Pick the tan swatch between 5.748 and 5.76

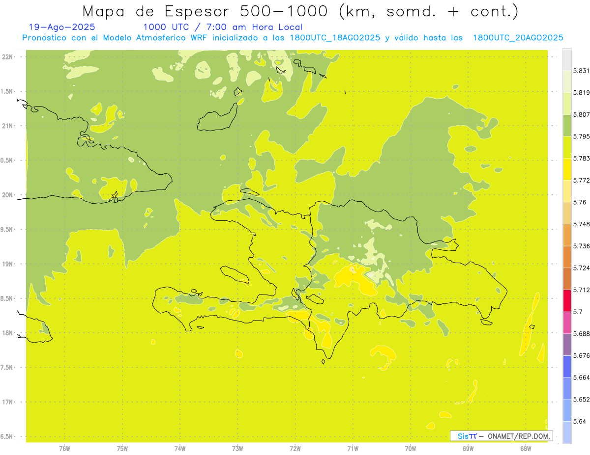[x=567, y=213]
